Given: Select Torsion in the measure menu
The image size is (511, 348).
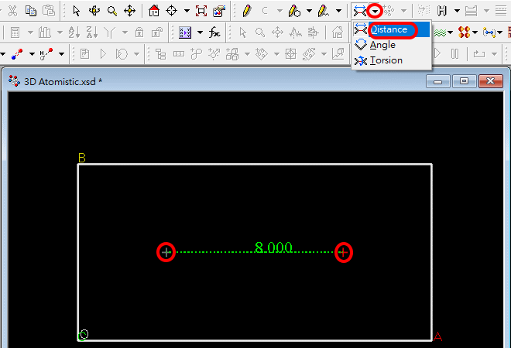Looking at the screenshot, I should tap(386, 60).
